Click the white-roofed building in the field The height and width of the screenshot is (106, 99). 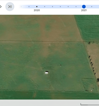click(46, 73)
